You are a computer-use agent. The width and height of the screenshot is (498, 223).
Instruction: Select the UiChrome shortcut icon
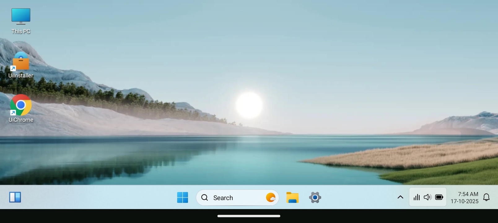point(21,105)
